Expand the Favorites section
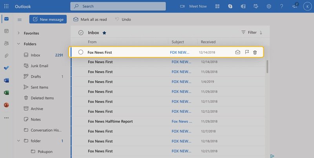This screenshot has height=158, width=314. [18, 33]
